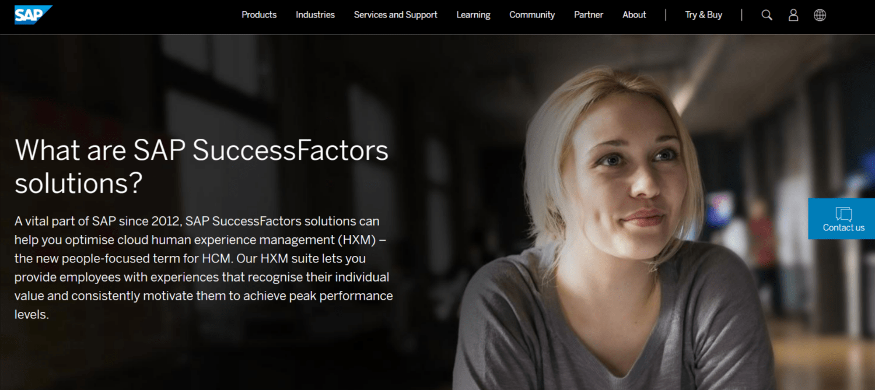Select the globe country selector icon
Image resolution: width=875 pixels, height=390 pixels.
pyautogui.click(x=820, y=15)
